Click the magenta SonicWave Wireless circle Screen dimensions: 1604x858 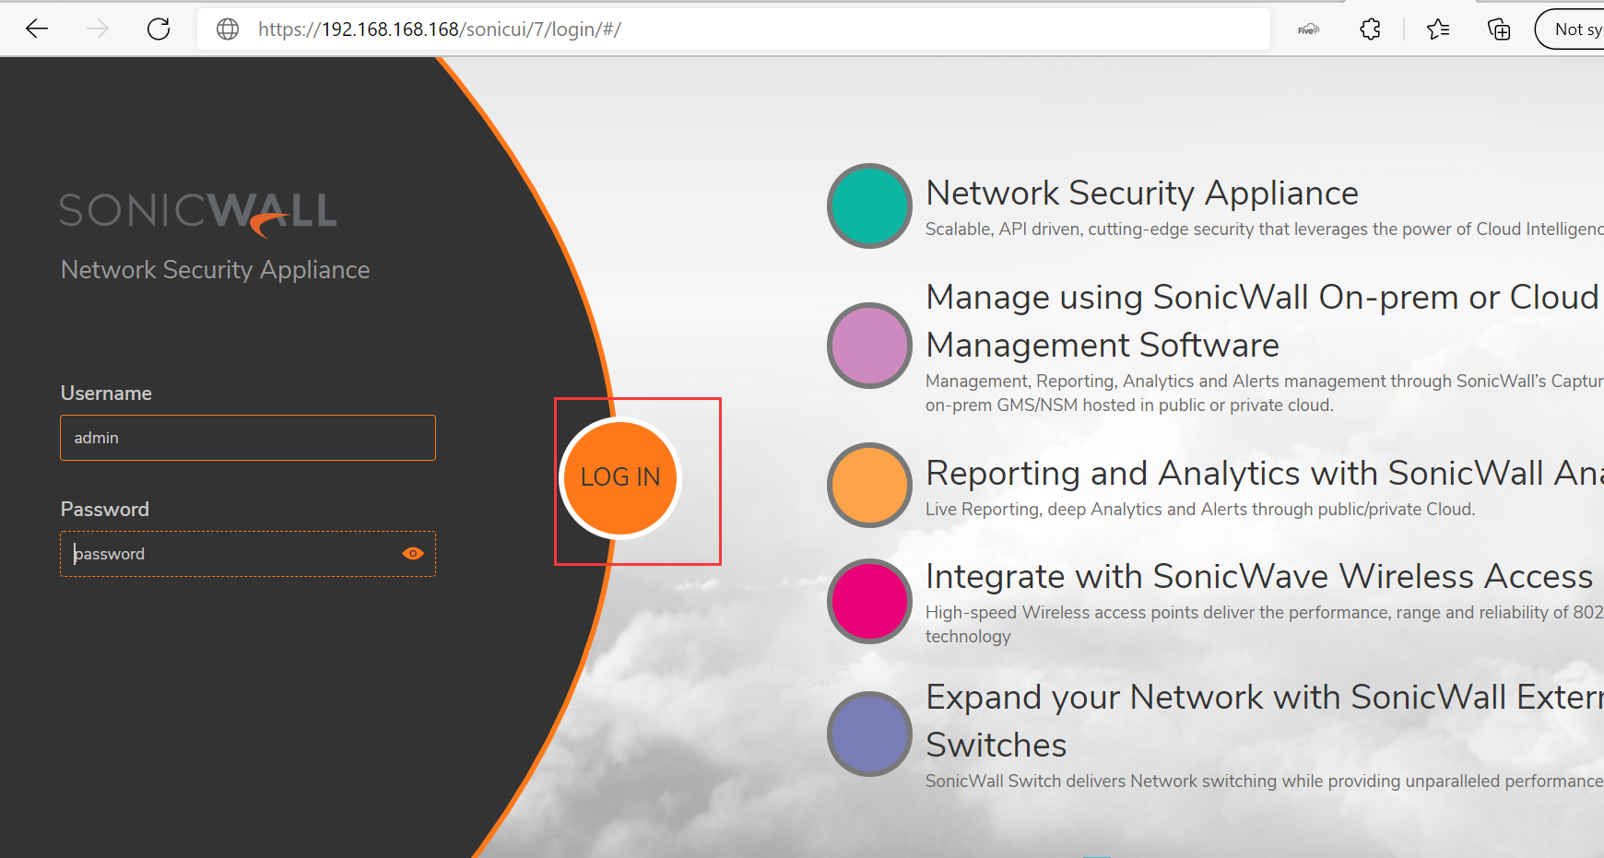click(x=869, y=602)
